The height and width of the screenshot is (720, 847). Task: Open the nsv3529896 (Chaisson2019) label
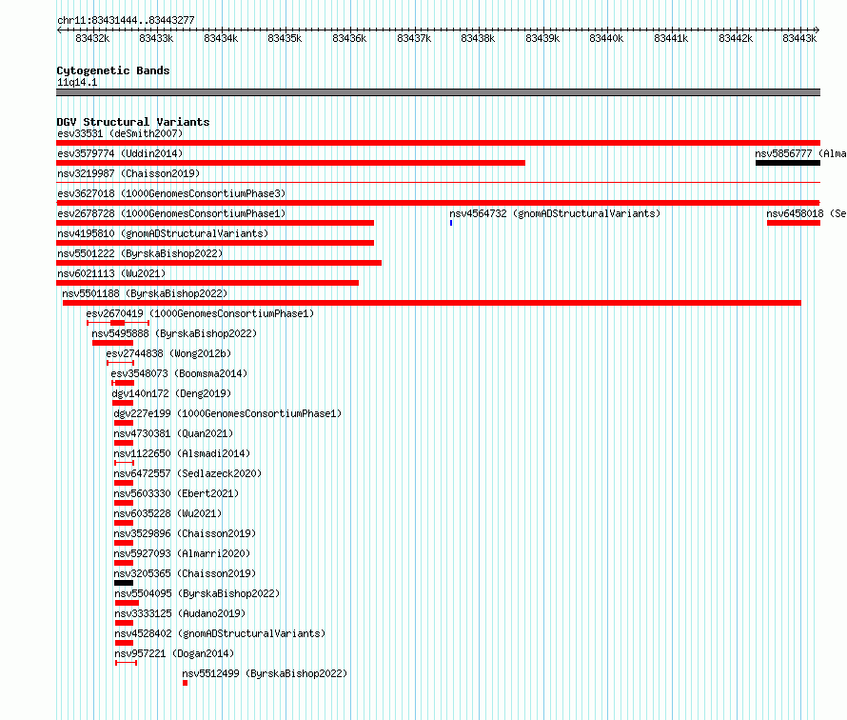185,533
